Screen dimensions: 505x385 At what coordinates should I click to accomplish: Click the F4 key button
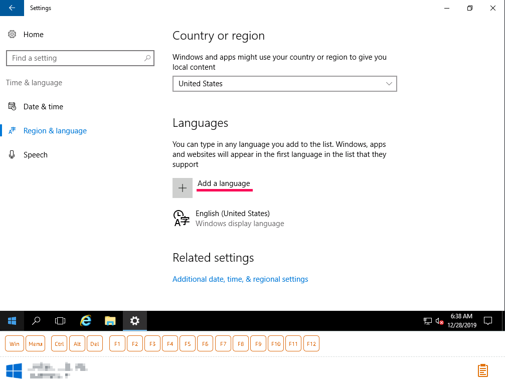click(170, 343)
